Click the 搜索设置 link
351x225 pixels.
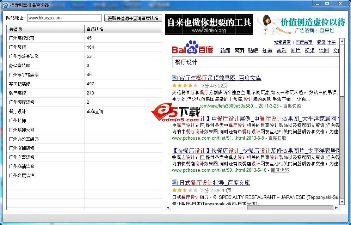coord(283,42)
